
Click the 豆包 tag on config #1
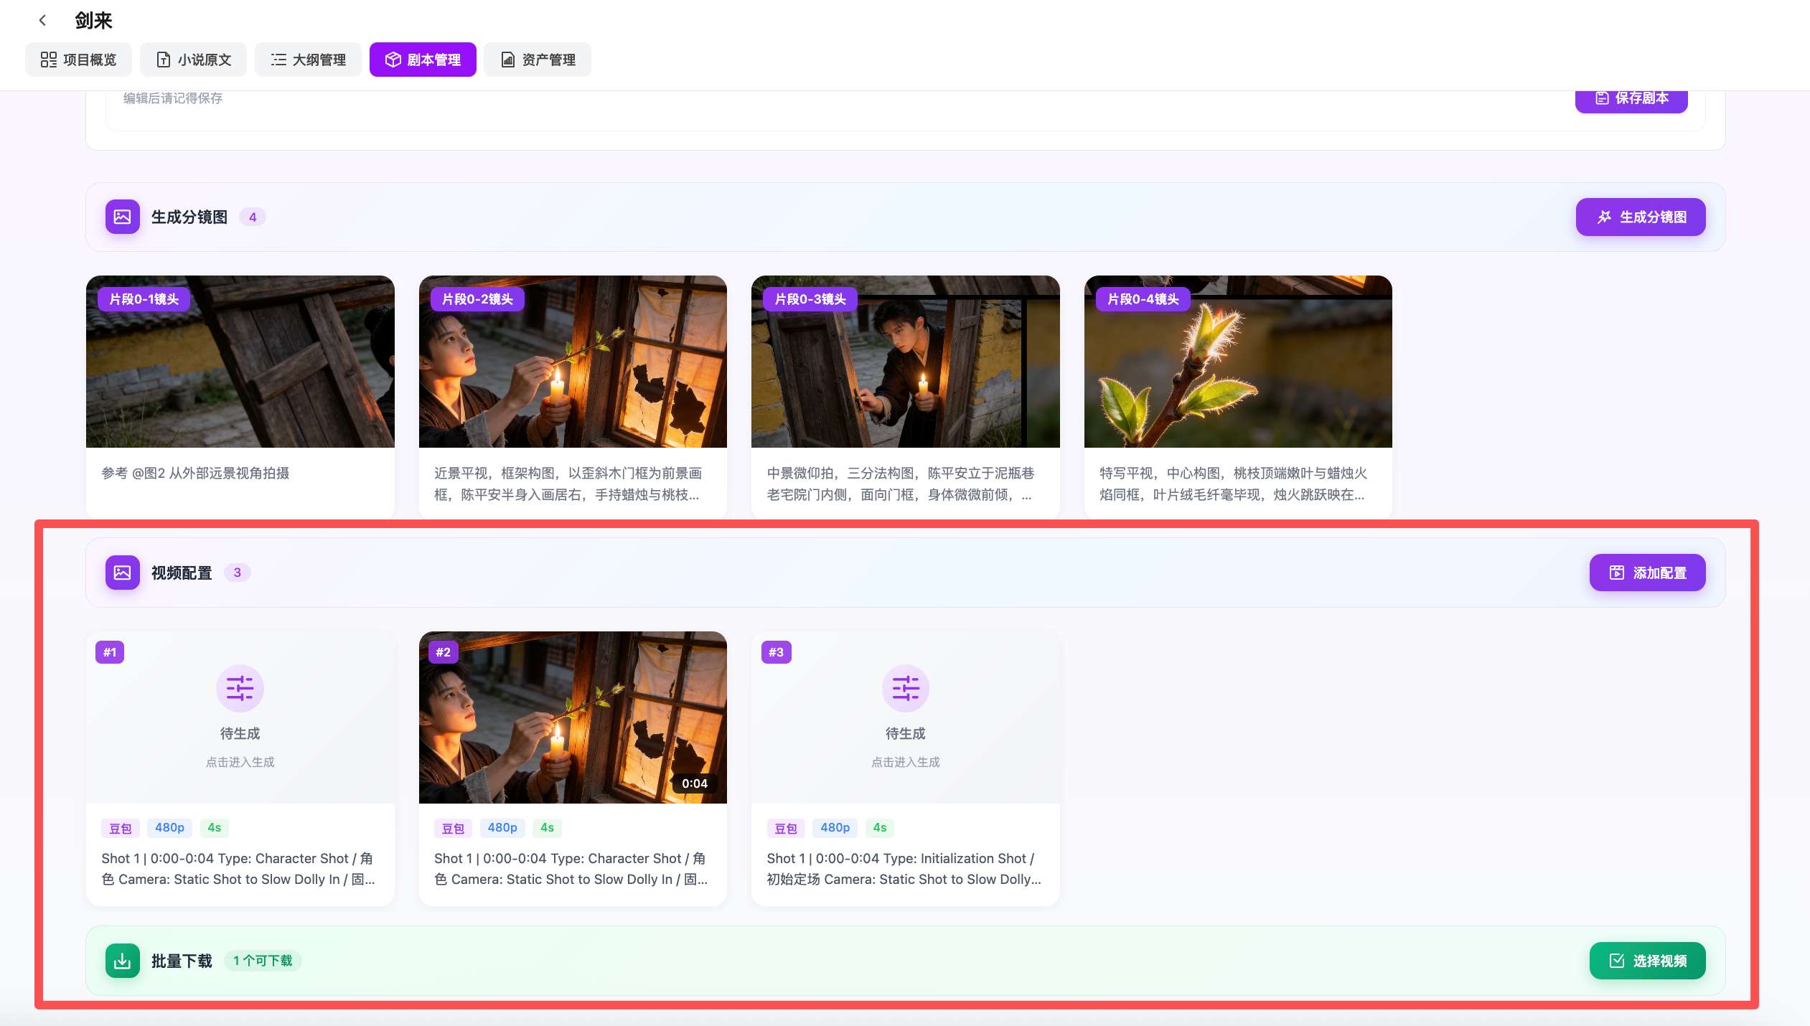121,828
